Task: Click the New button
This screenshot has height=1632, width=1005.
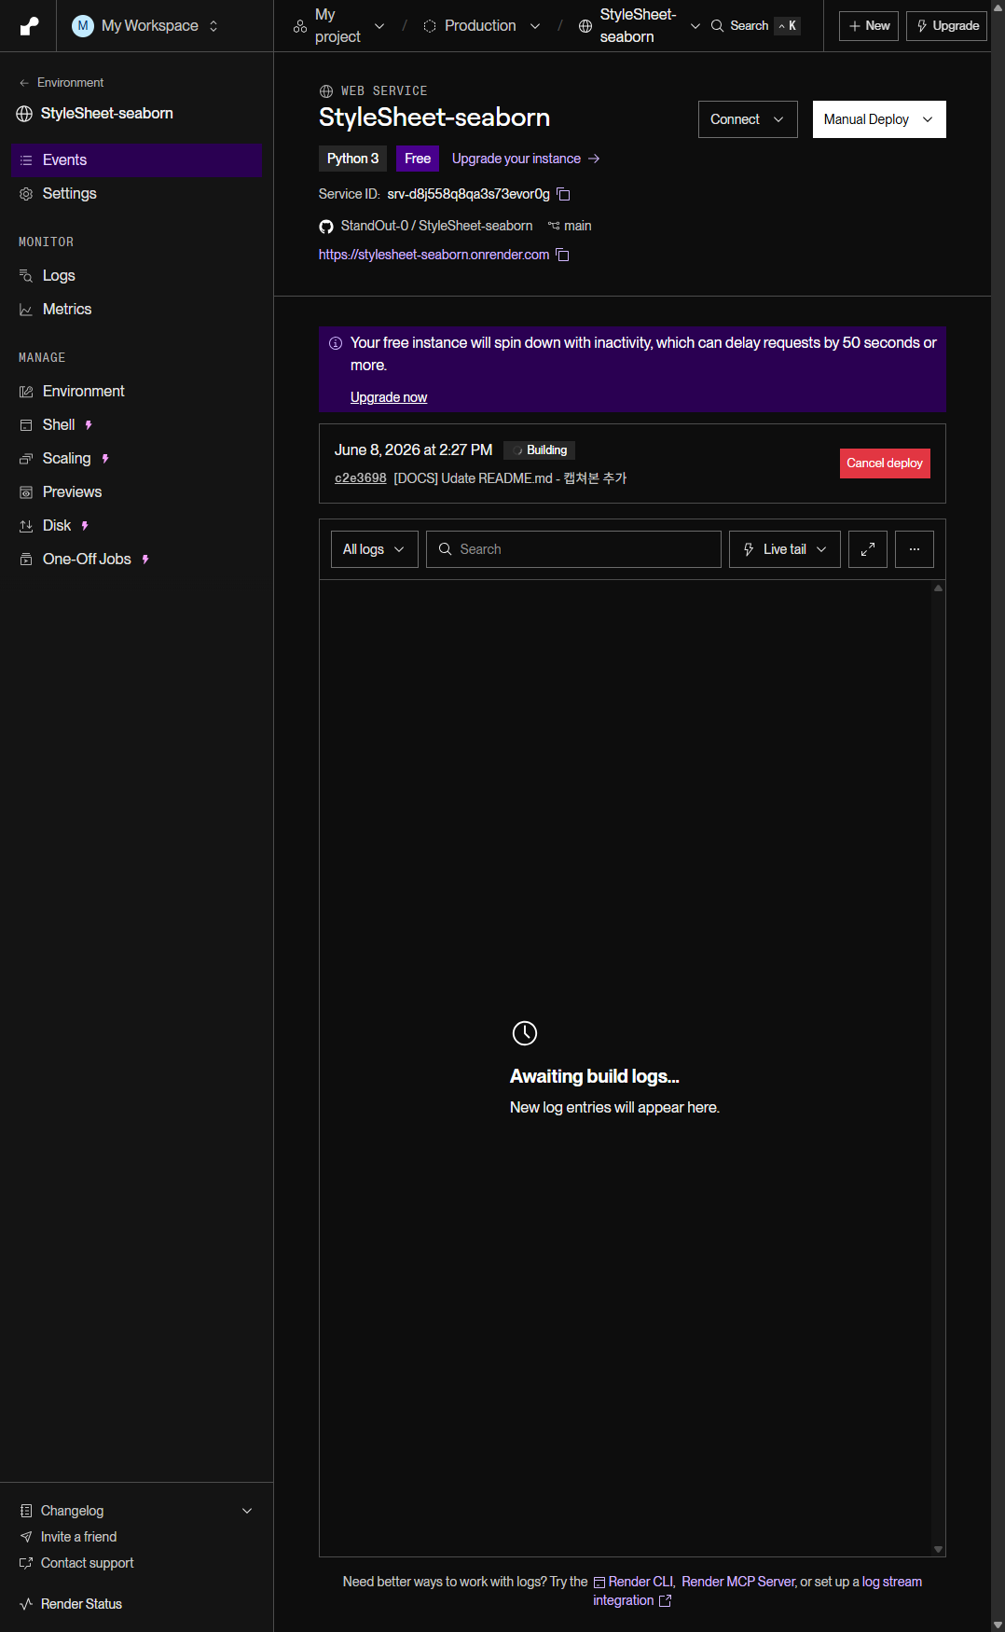Action: point(869,26)
